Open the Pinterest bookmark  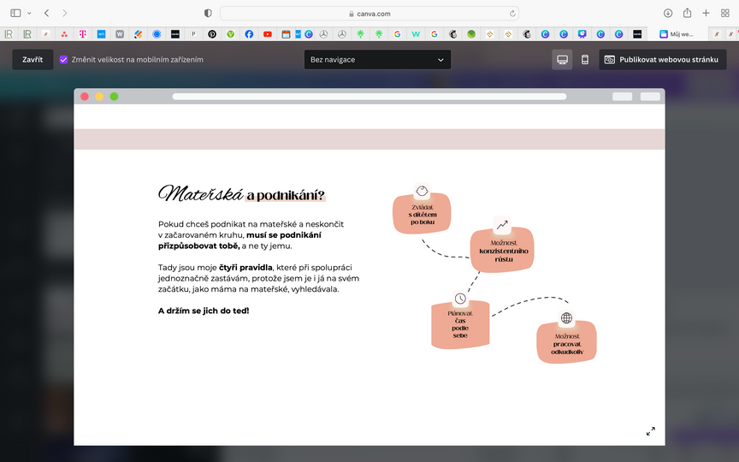coord(212,34)
